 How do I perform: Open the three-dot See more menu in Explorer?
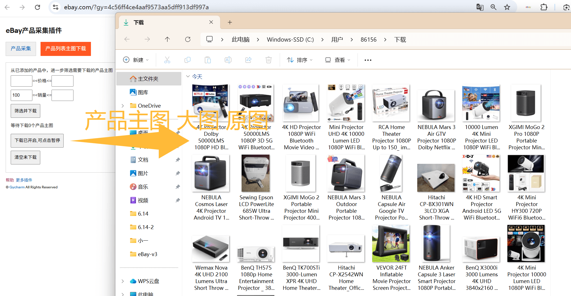368,60
